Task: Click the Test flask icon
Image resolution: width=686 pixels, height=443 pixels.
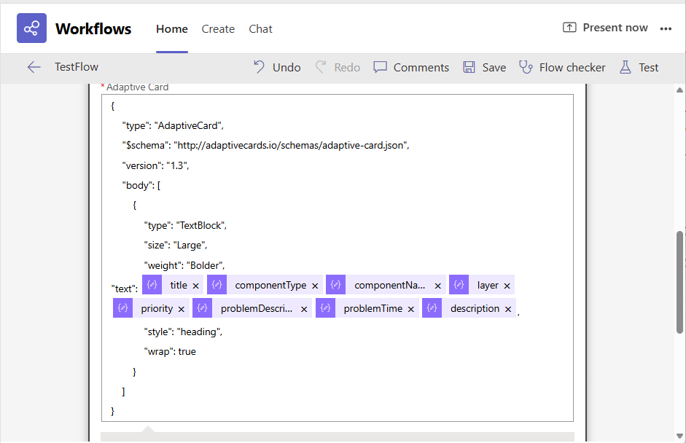Action: (x=625, y=67)
